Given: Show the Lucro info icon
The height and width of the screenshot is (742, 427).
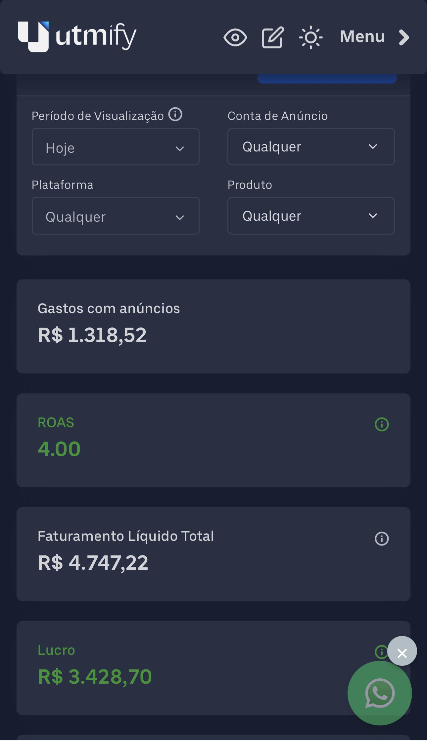Looking at the screenshot, I should [x=381, y=652].
